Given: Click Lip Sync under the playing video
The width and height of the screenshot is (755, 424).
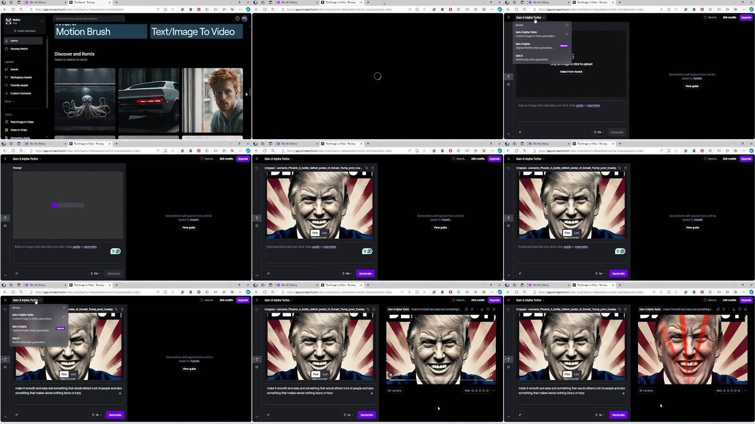Looking at the screenshot, I should 395,391.
